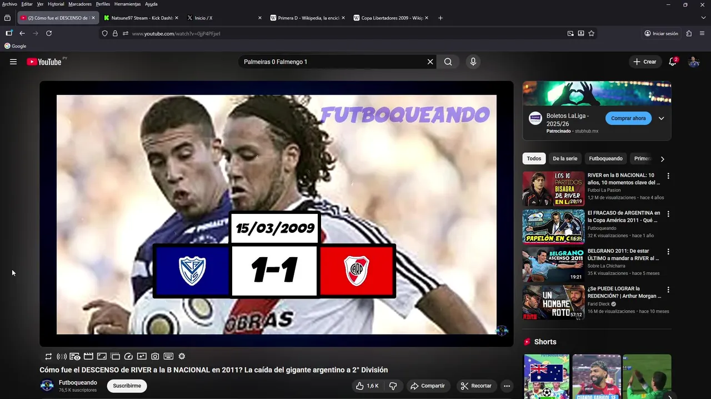Image resolution: width=711 pixels, height=399 pixels.
Task: Open options for ¿Se PUEDE LOGRAR la REDENCIÓN? video
Action: (x=668, y=289)
